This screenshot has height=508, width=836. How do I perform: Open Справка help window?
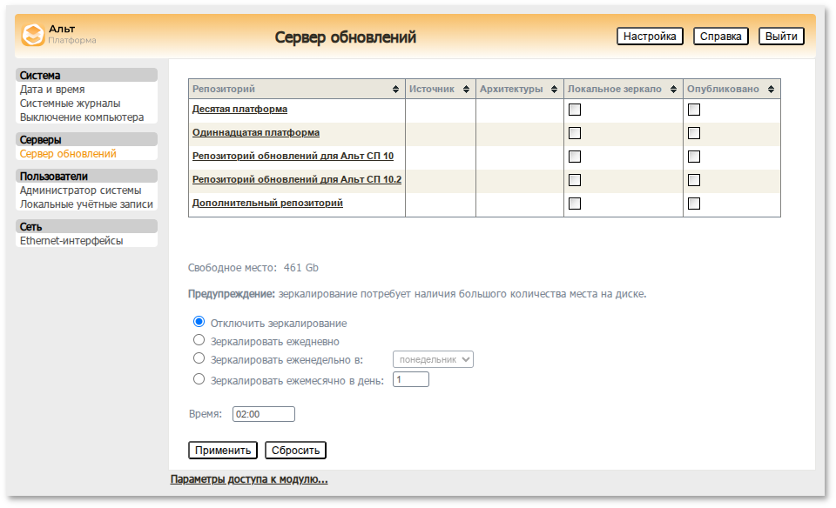(x=719, y=36)
